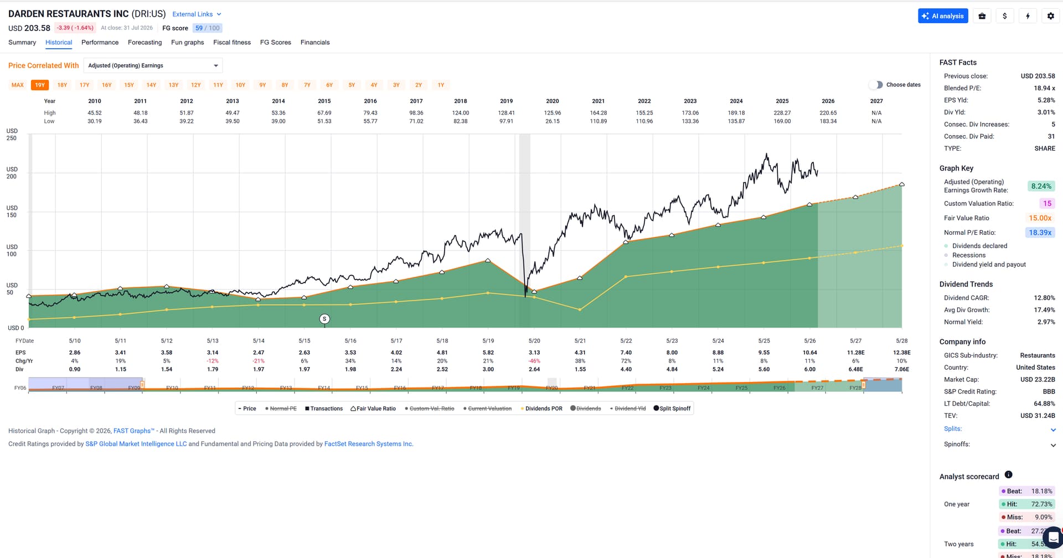Open the Fun graphs tab
The height and width of the screenshot is (558, 1063).
click(187, 43)
